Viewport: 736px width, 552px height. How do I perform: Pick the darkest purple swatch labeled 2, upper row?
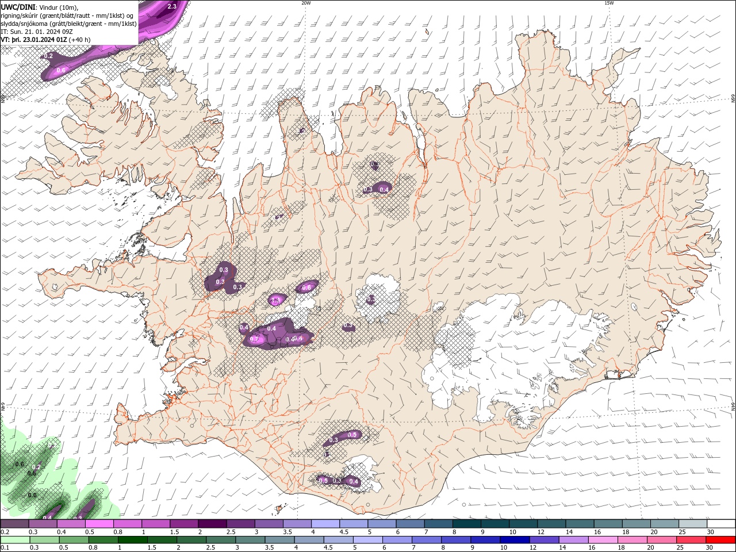[212, 524]
